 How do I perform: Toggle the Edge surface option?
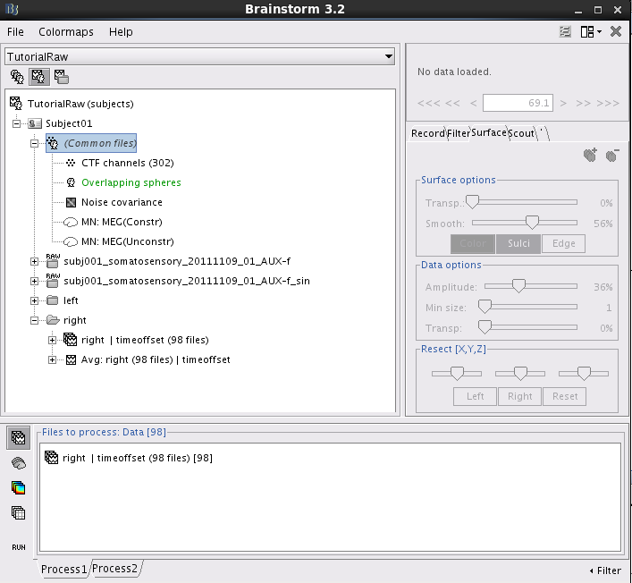[x=564, y=243]
